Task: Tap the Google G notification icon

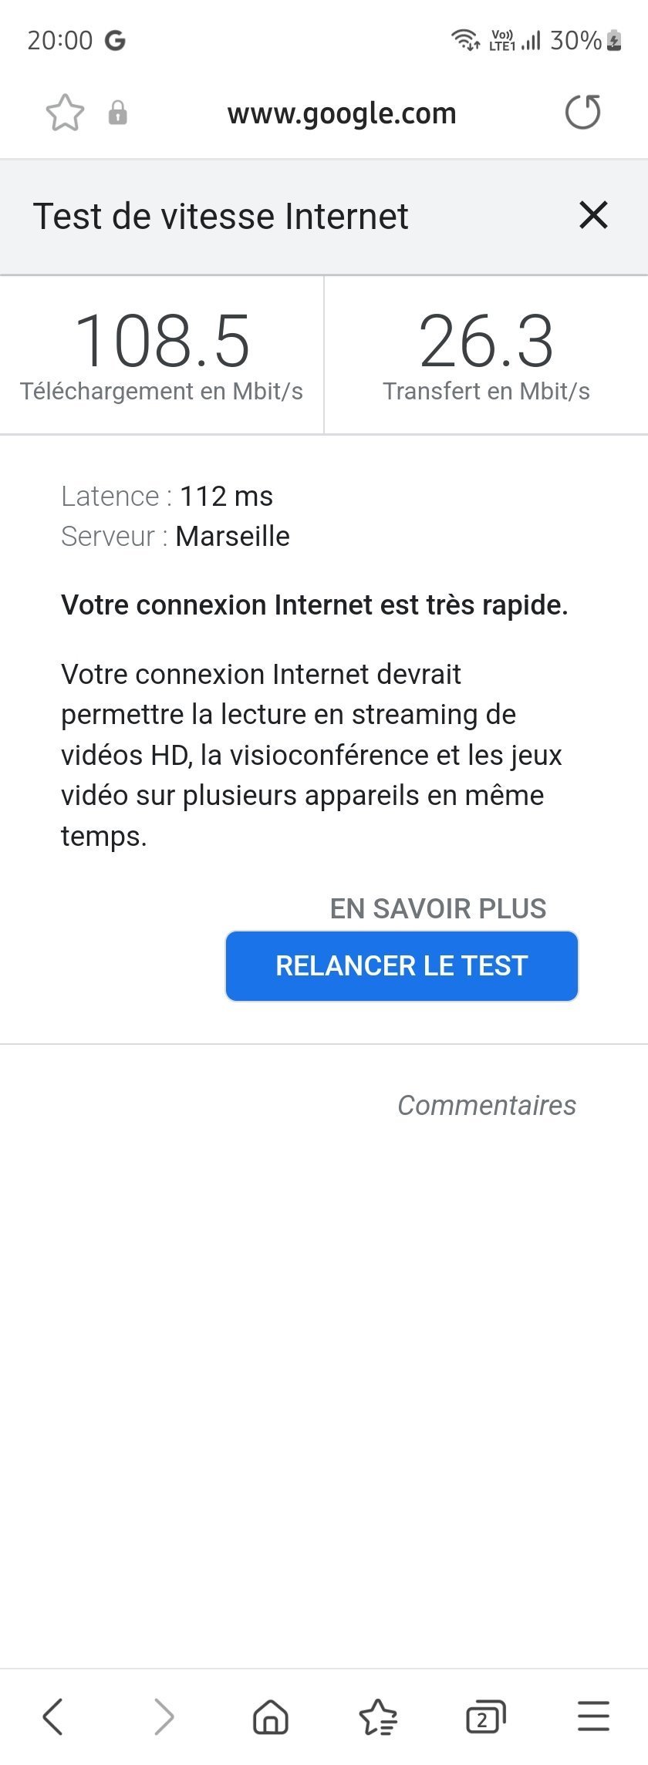Action: pos(115,40)
